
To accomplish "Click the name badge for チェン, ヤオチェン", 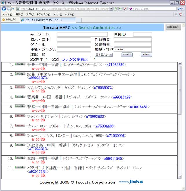I will coord(20,116).
